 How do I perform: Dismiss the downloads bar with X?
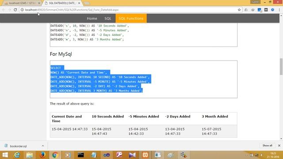[279, 145]
